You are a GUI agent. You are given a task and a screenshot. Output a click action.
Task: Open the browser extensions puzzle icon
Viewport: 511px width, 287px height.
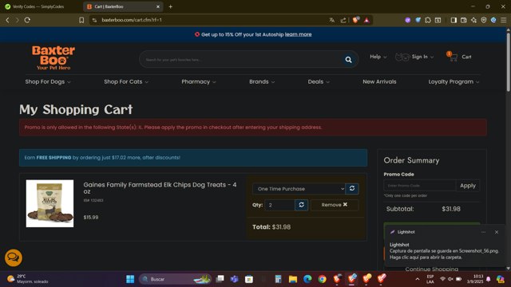(428, 20)
